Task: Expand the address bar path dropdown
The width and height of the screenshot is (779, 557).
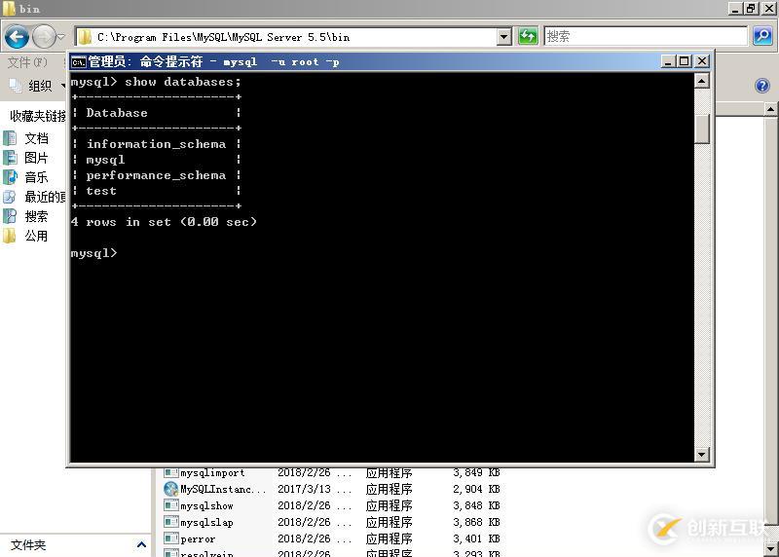Action: [503, 37]
